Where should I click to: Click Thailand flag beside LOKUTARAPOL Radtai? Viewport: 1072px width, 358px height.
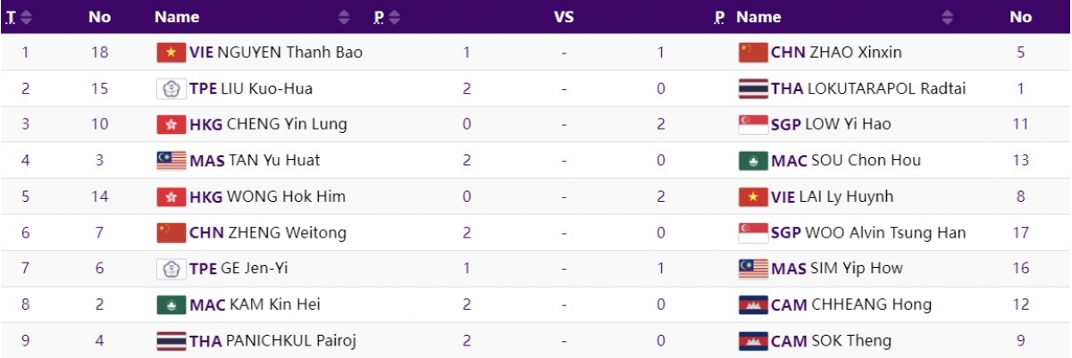[x=753, y=88]
